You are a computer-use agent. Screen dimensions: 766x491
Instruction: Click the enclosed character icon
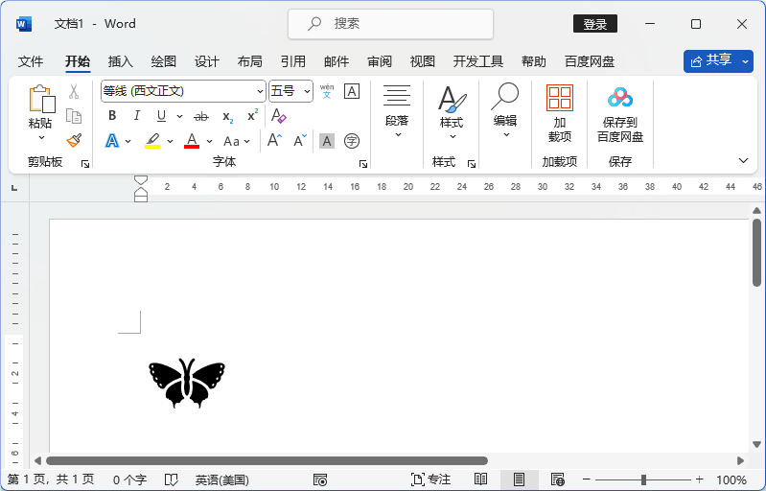click(352, 141)
